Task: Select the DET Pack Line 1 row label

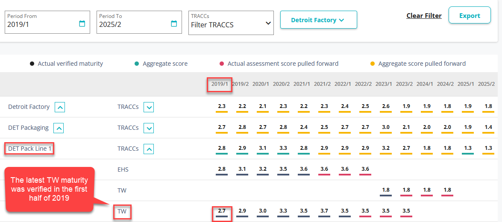Action: click(x=29, y=149)
